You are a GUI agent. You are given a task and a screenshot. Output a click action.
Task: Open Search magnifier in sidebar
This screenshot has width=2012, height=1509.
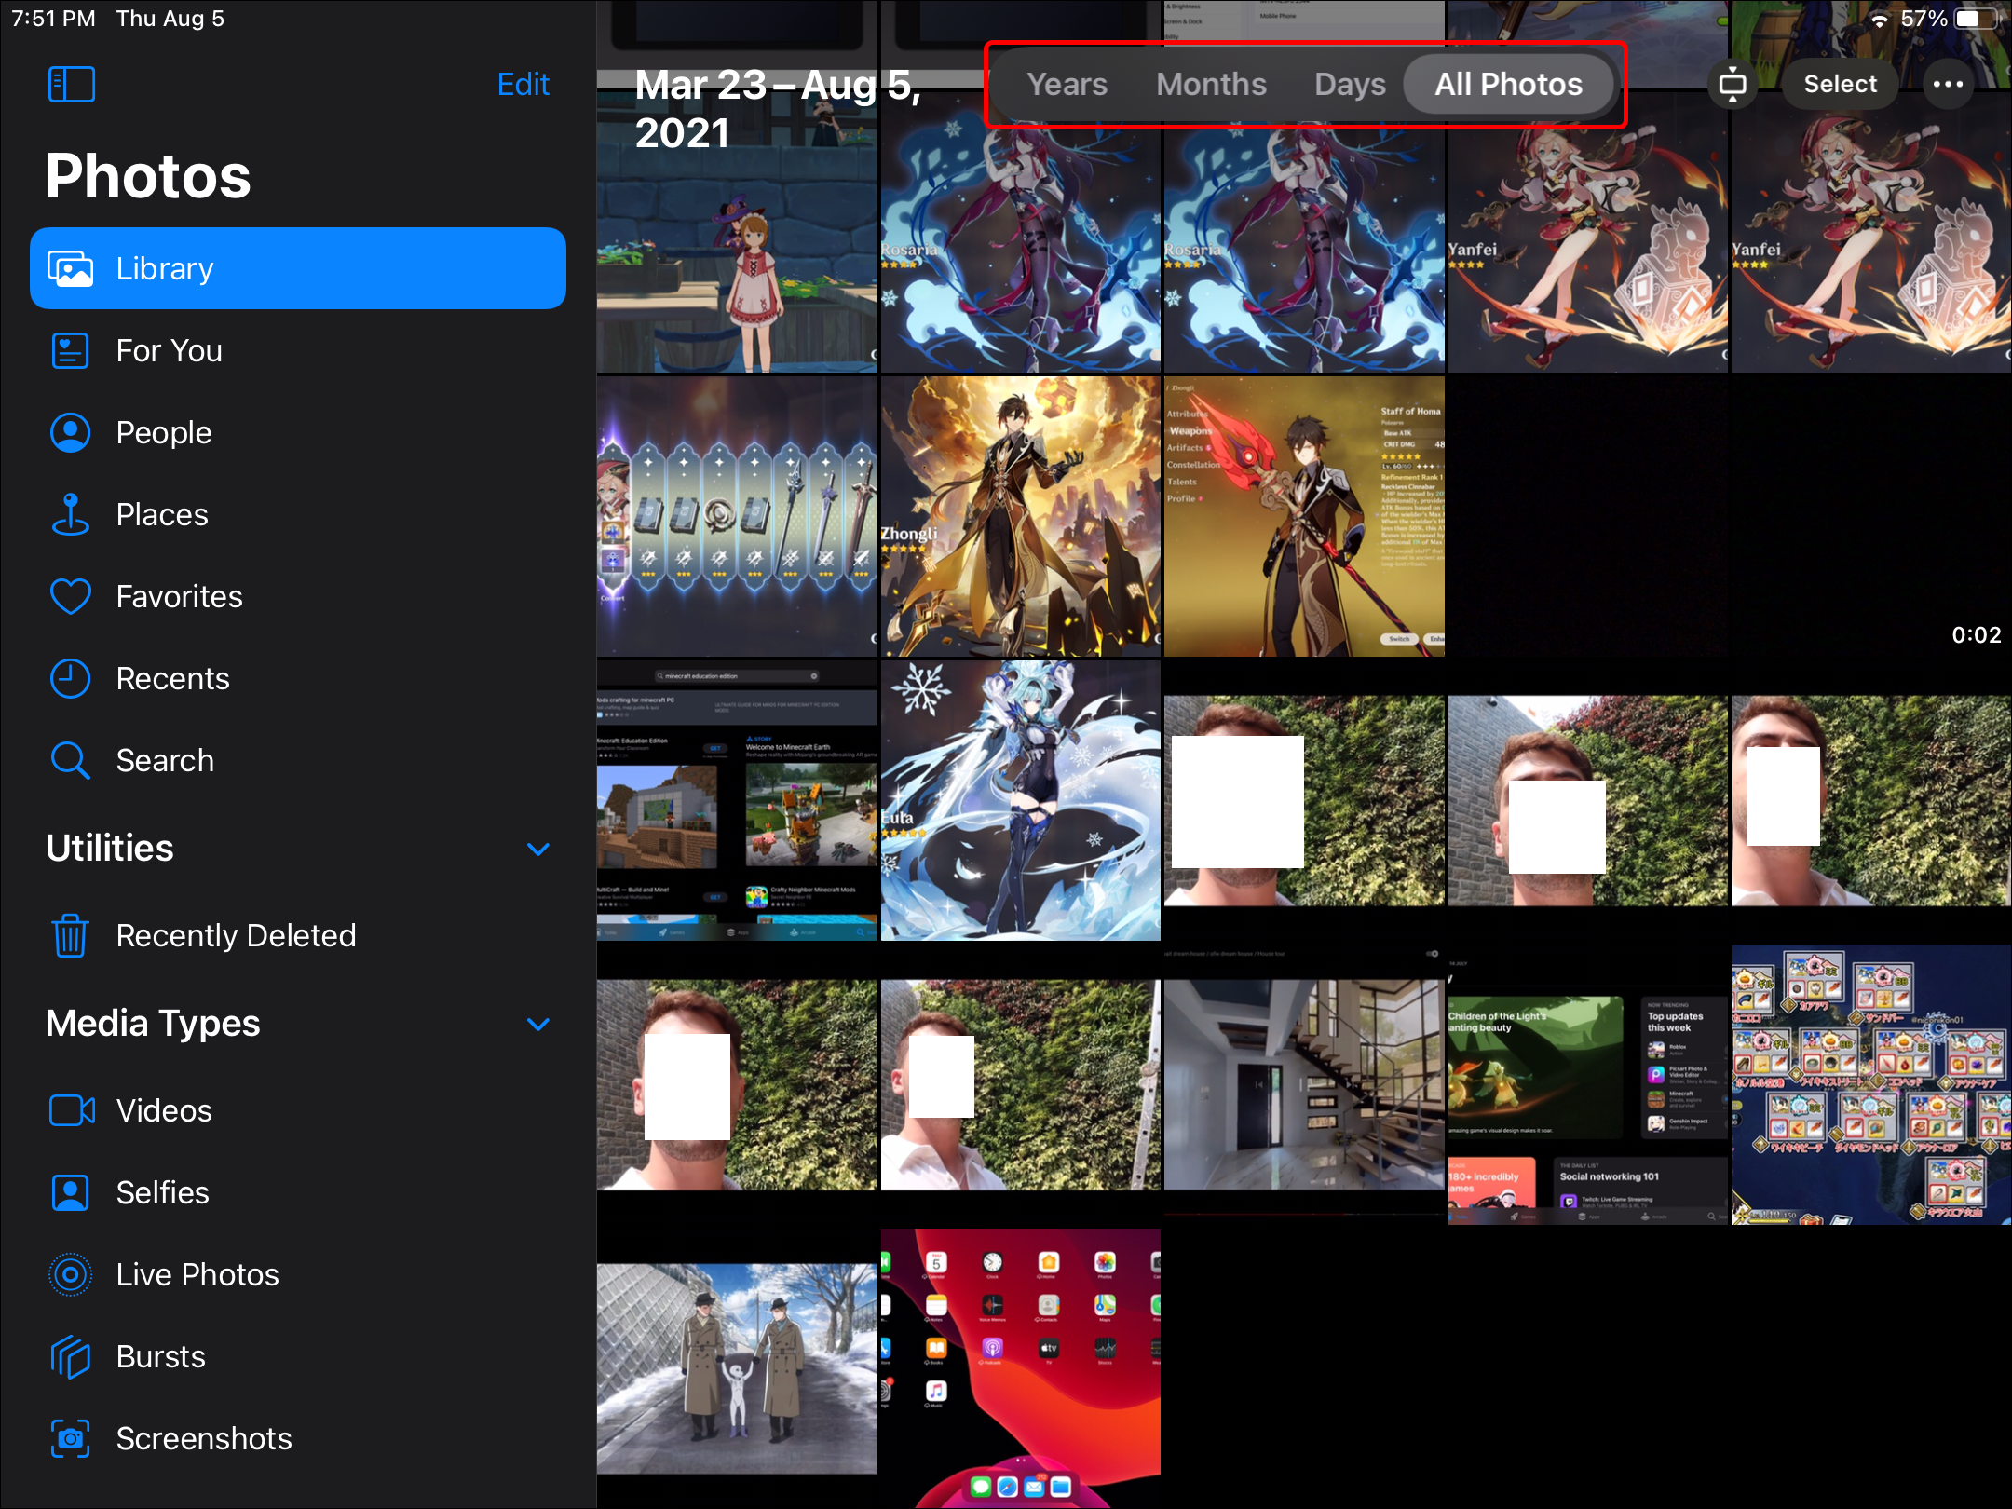[x=71, y=760]
